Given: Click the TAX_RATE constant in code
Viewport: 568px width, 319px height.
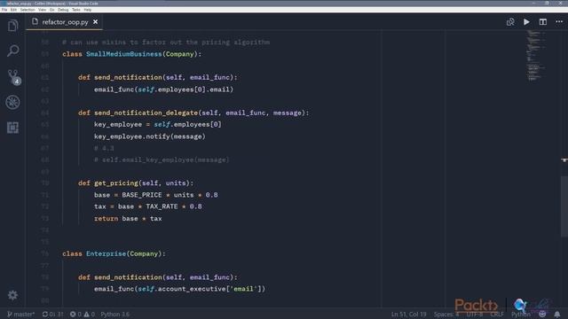Looking at the screenshot, I should click(x=162, y=206).
